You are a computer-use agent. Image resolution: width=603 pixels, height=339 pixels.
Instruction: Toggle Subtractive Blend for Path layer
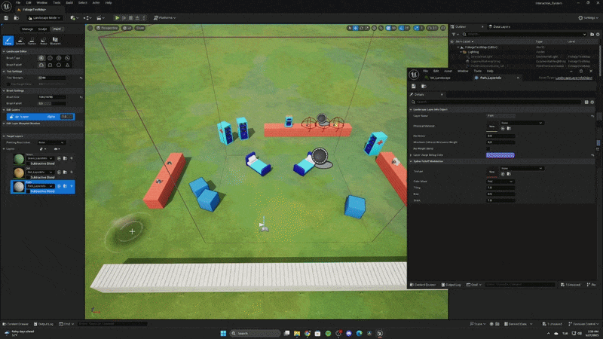28,191
